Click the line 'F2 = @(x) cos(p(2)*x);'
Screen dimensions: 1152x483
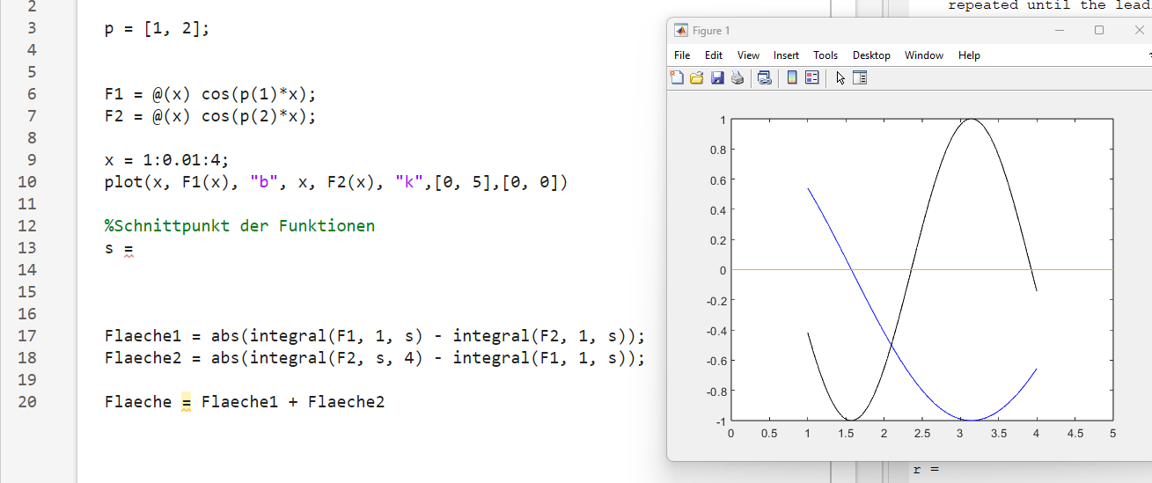[x=209, y=116]
